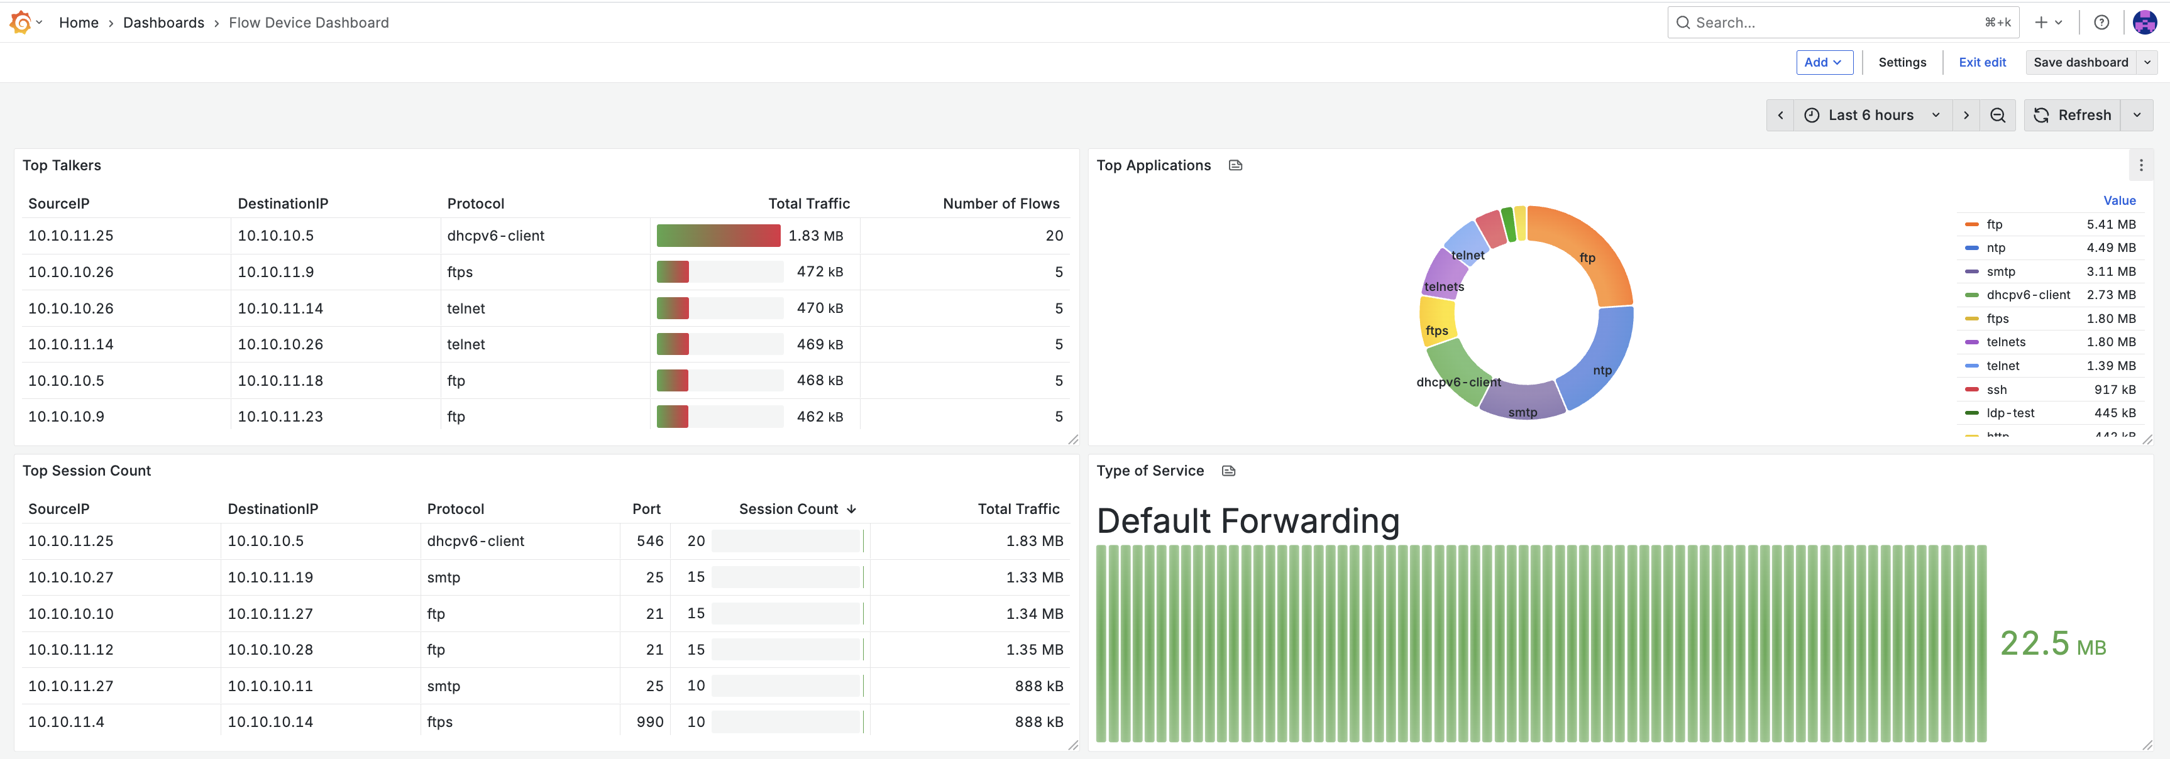
Task: Toggle ldp-test series in legend
Action: (x=2010, y=413)
